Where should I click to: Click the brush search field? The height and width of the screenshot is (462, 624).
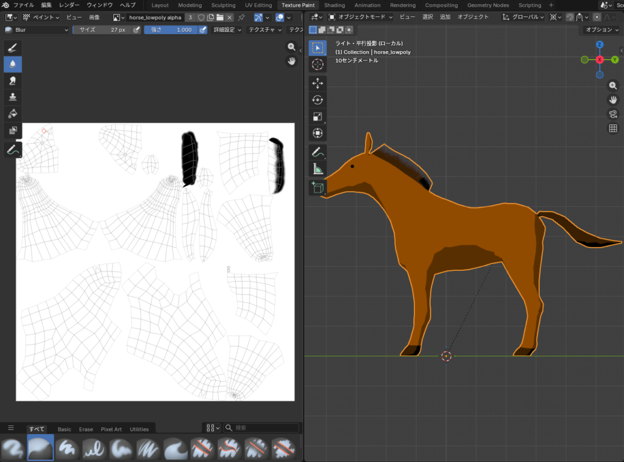(262, 428)
